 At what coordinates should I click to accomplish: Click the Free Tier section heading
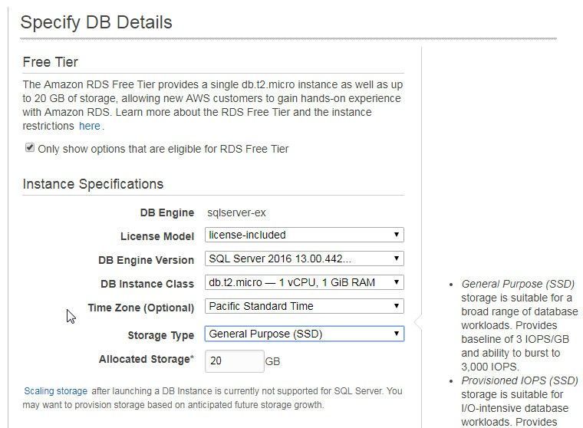pyautogui.click(x=50, y=62)
